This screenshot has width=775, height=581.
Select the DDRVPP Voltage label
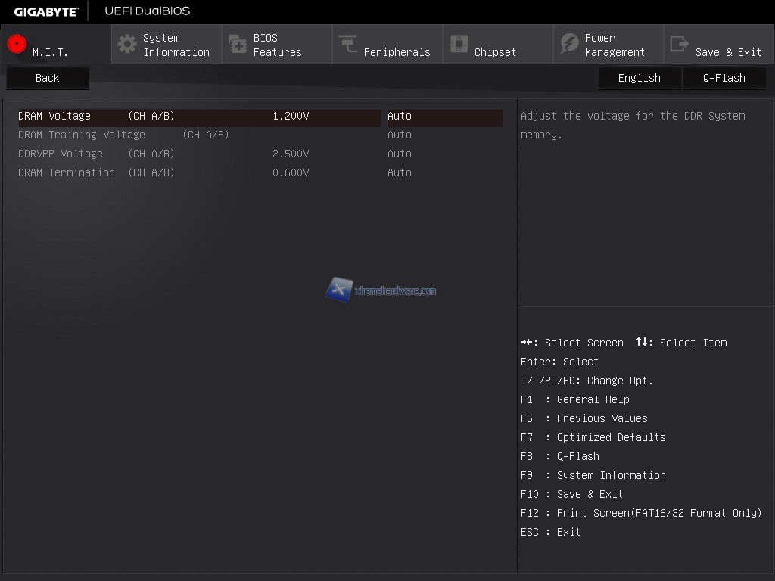pyautogui.click(x=61, y=154)
